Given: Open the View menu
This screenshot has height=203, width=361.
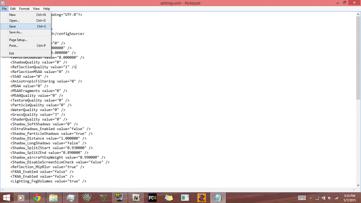Looking at the screenshot, I should click(36, 9).
